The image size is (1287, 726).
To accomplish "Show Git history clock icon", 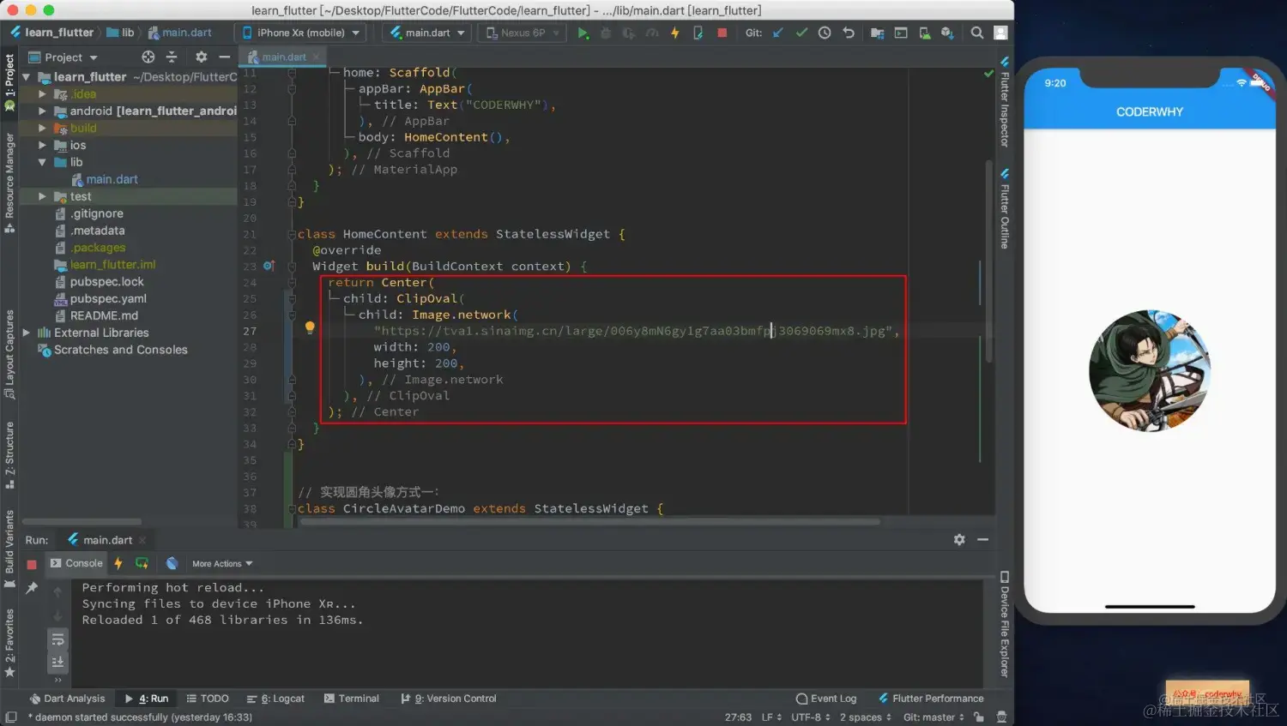I will 825,33.
